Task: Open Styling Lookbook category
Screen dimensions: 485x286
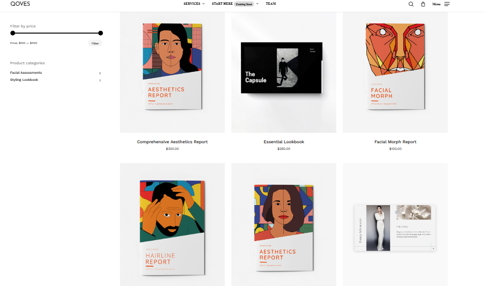Action: pyautogui.click(x=24, y=80)
